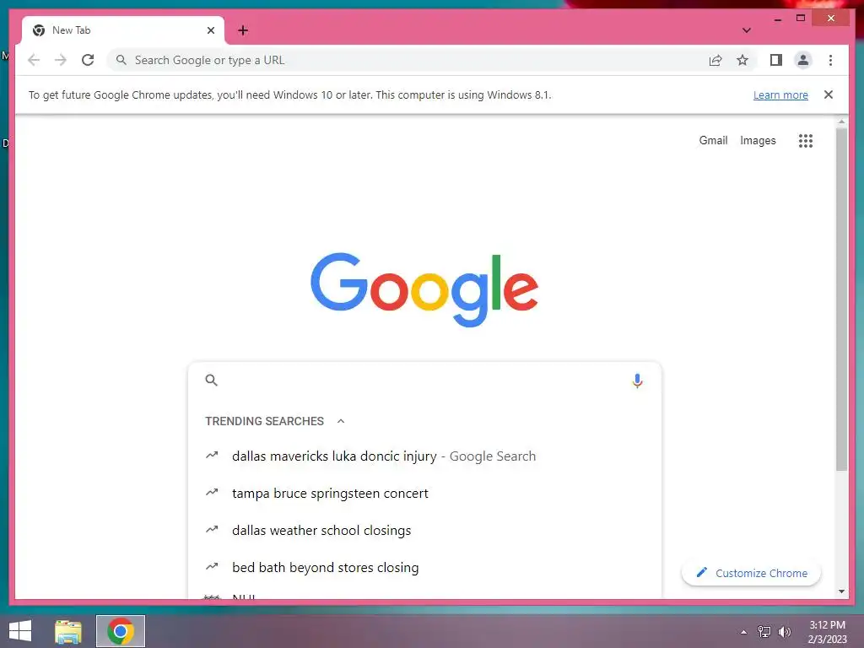
Task: Click the share this page icon
Action: (715, 60)
